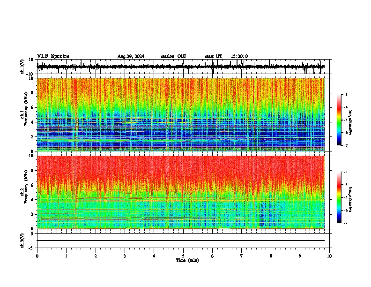The height and width of the screenshot is (287, 371).
Task: Click the time axis tick label "1"
Action: (66, 256)
